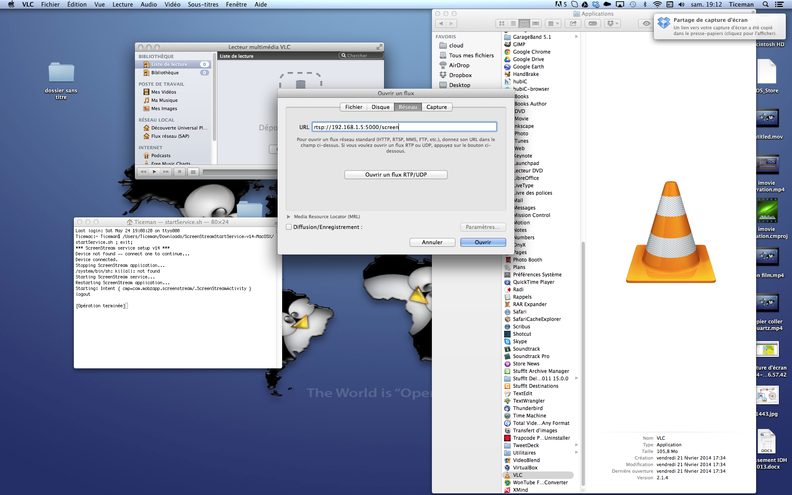792x495 pixels.
Task: Open Podcasts in VLC sidebar
Action: [x=160, y=156]
